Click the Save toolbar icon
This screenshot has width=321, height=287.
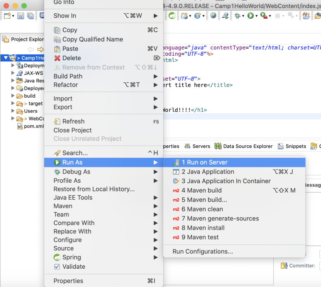[20, 16]
